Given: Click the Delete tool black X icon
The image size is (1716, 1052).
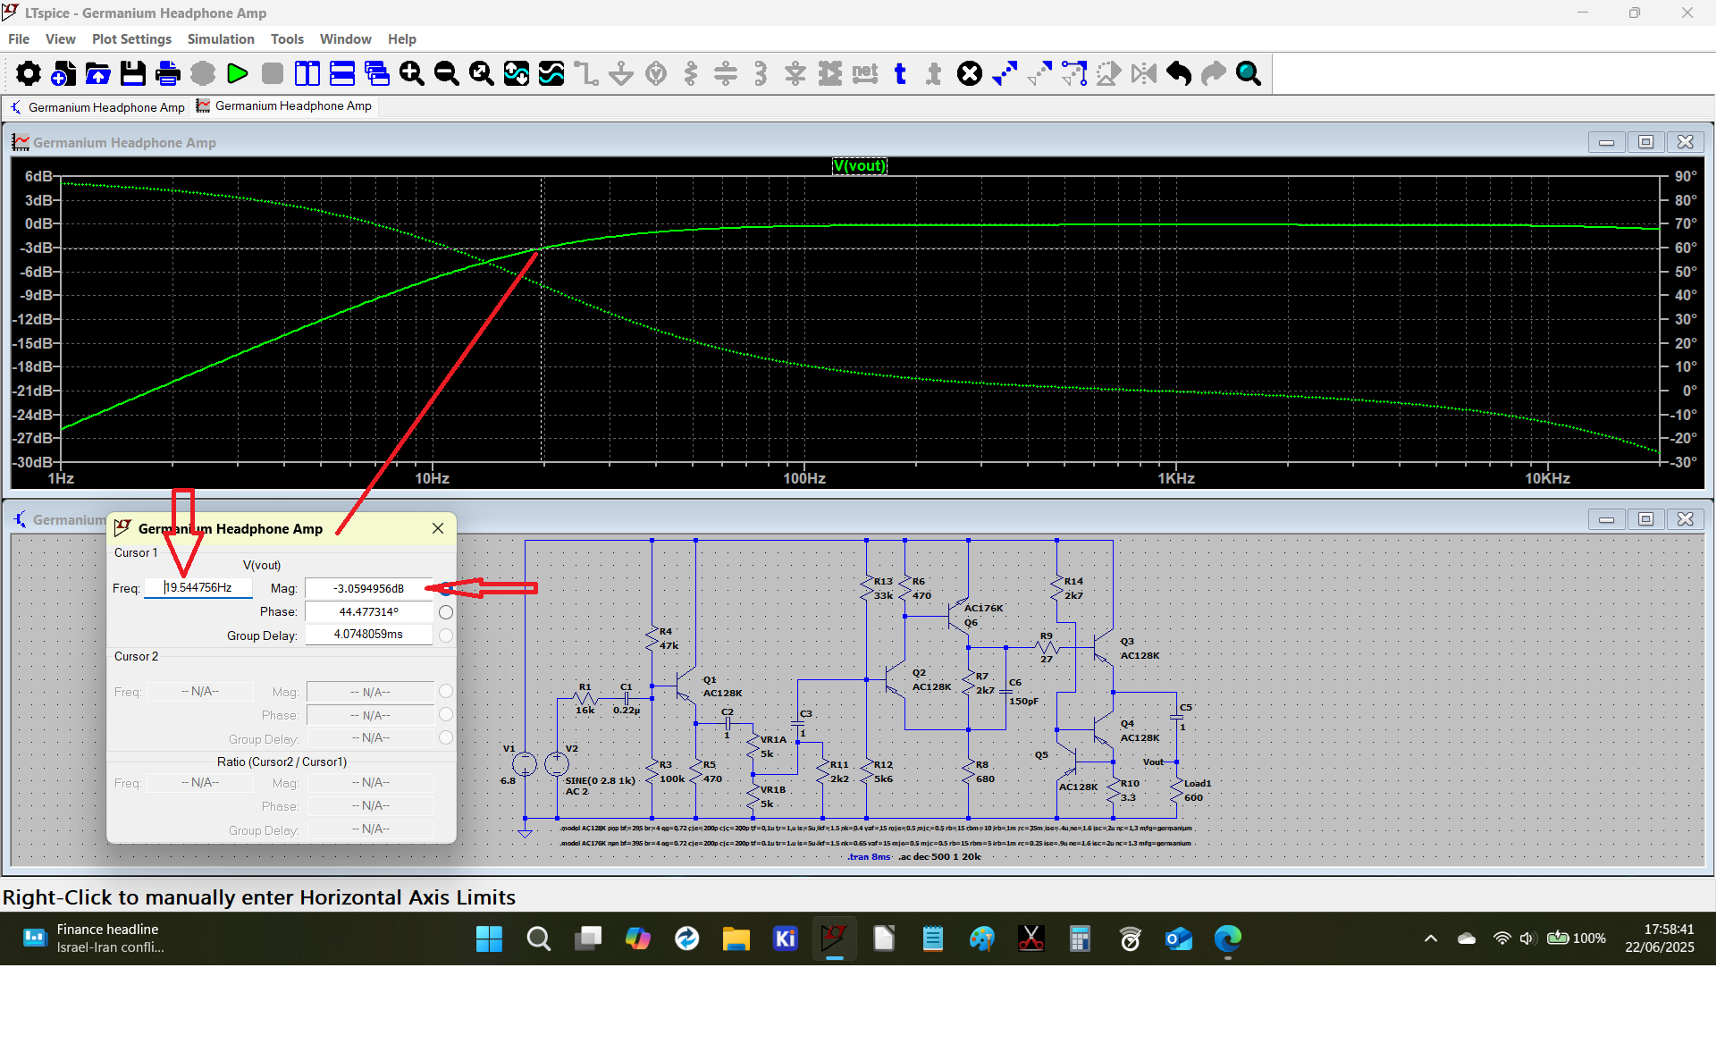Looking at the screenshot, I should [x=970, y=73].
